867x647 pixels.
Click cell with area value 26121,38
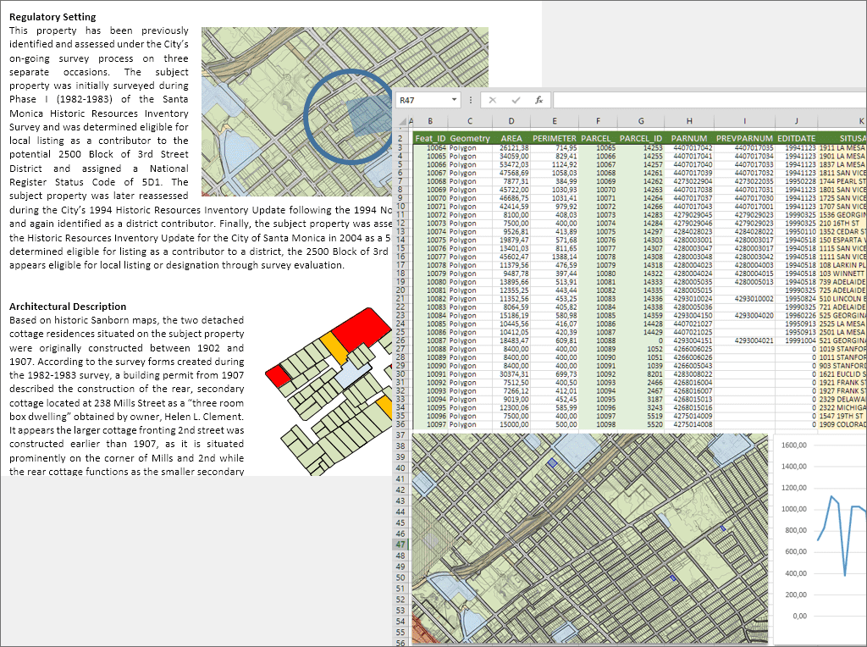coord(511,147)
